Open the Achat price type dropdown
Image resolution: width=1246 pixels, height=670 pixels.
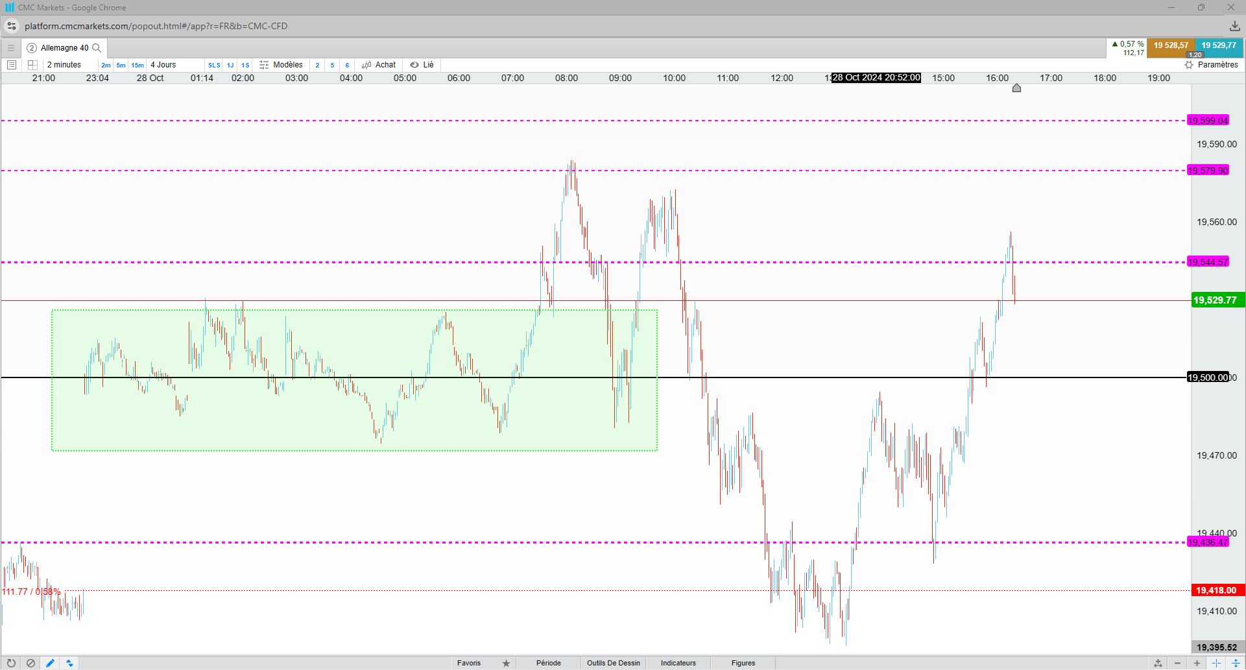pos(379,65)
